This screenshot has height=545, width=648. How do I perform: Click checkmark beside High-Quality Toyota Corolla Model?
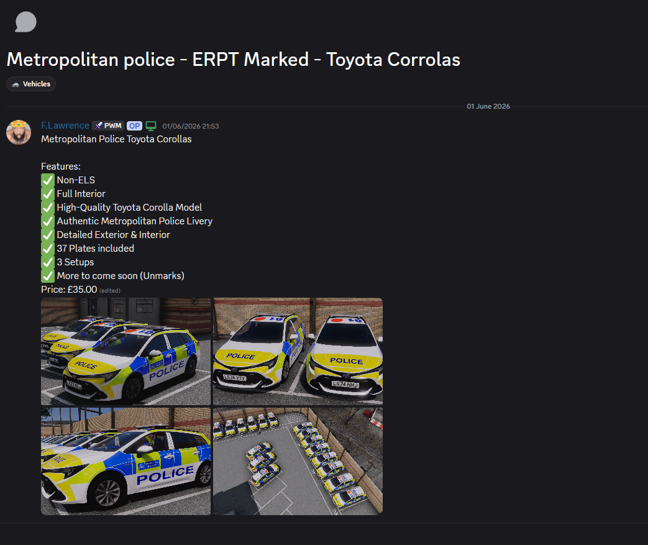point(48,208)
